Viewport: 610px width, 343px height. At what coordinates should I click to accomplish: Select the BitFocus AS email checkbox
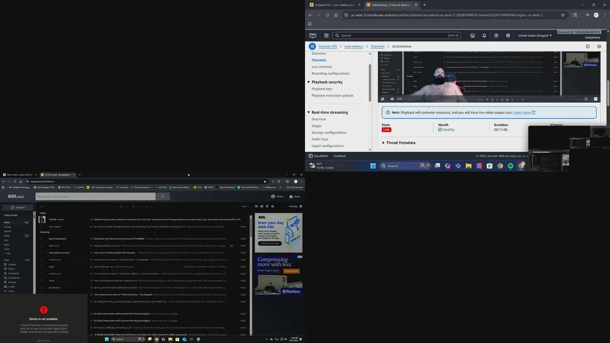(41, 246)
